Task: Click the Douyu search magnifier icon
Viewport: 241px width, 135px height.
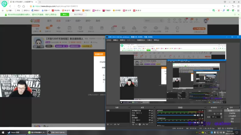Action: pyautogui.click(x=161, y=21)
